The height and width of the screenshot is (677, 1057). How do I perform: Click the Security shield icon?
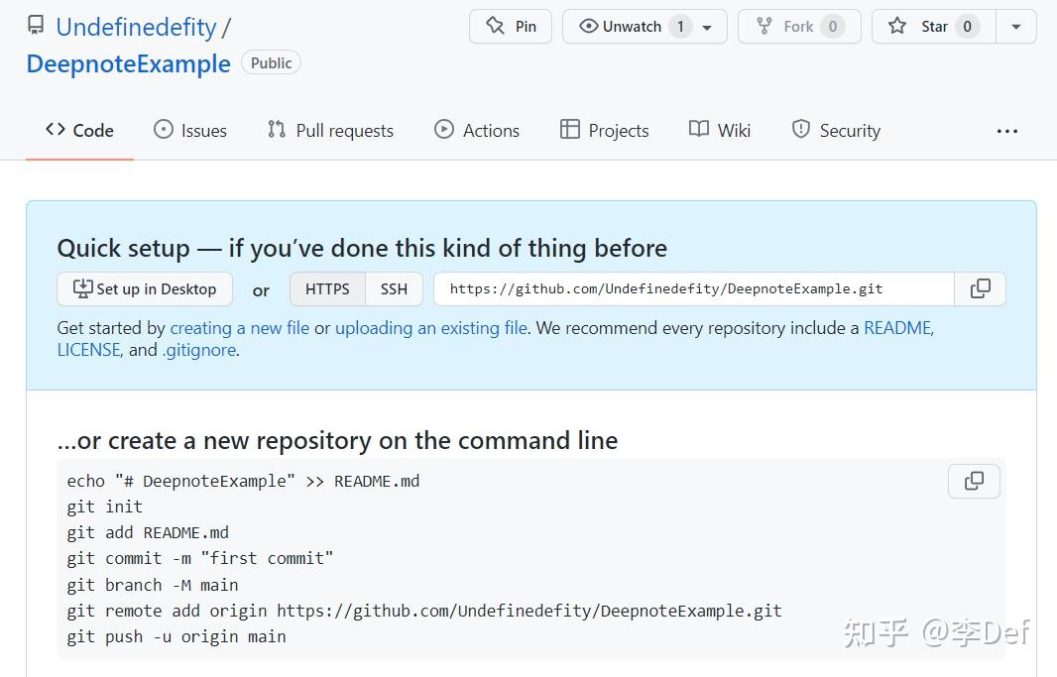(x=799, y=129)
